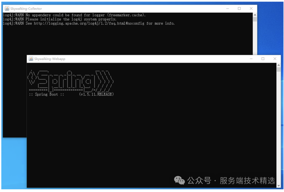Click the scrollbar thumb in Skywalking-Collector

tap(255, 19)
